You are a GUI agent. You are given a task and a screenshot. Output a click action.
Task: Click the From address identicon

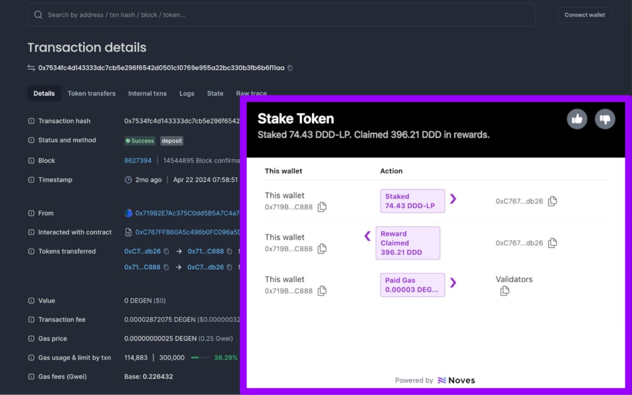point(128,213)
